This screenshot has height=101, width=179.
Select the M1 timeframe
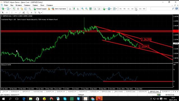121,9
